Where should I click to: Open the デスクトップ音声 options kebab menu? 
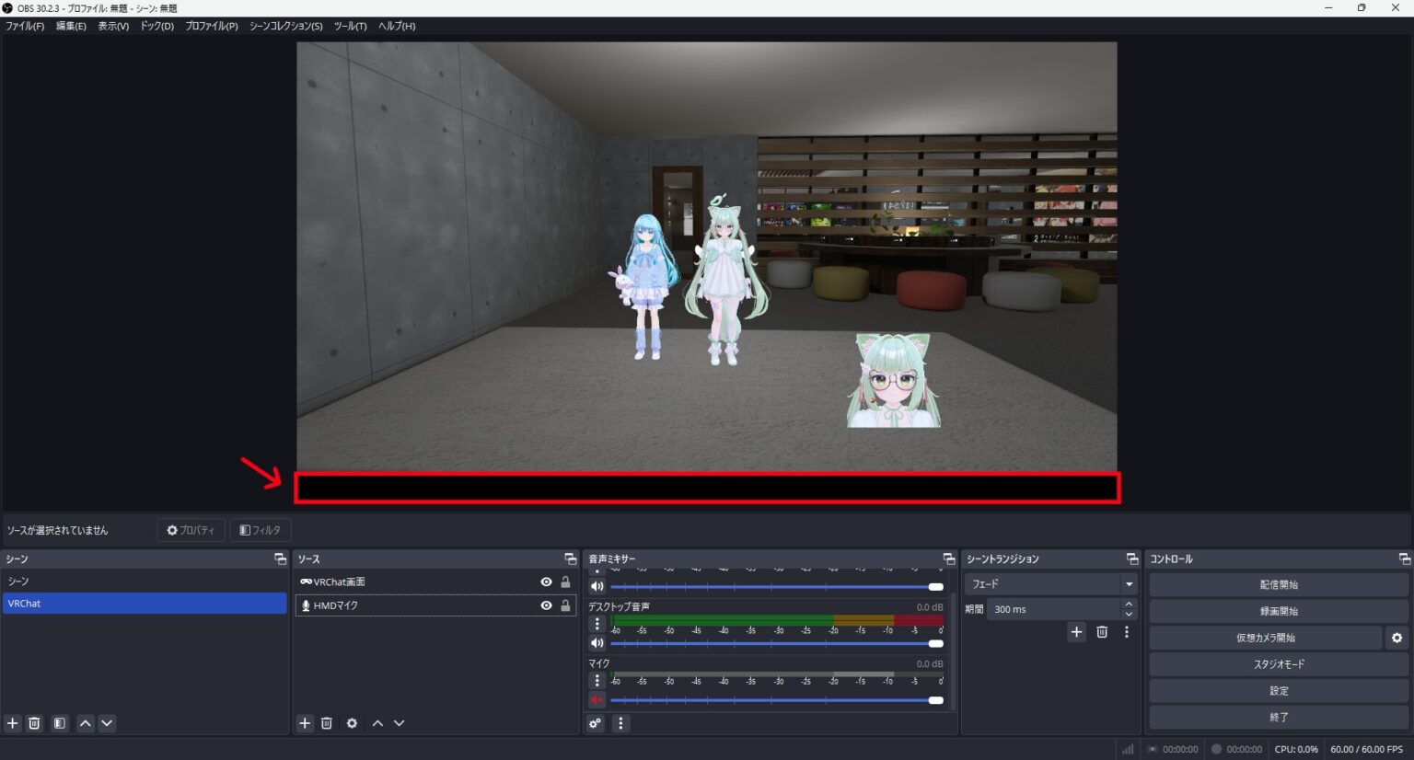[597, 623]
